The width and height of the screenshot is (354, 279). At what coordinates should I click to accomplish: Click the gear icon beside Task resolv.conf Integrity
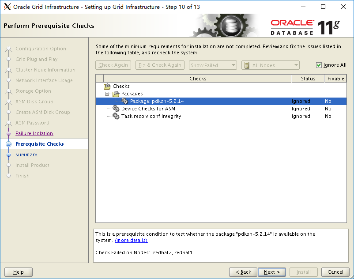coord(116,116)
